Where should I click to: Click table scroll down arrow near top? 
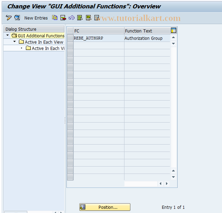point(173,44)
